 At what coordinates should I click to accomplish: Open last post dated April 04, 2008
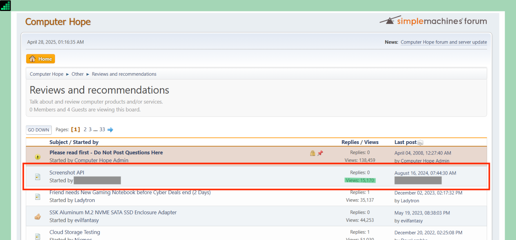(x=423, y=153)
